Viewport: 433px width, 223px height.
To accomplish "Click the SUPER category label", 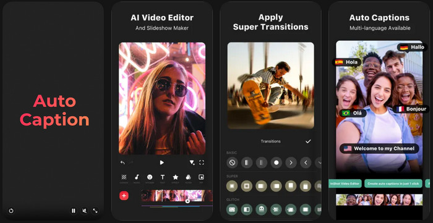I will (232, 176).
